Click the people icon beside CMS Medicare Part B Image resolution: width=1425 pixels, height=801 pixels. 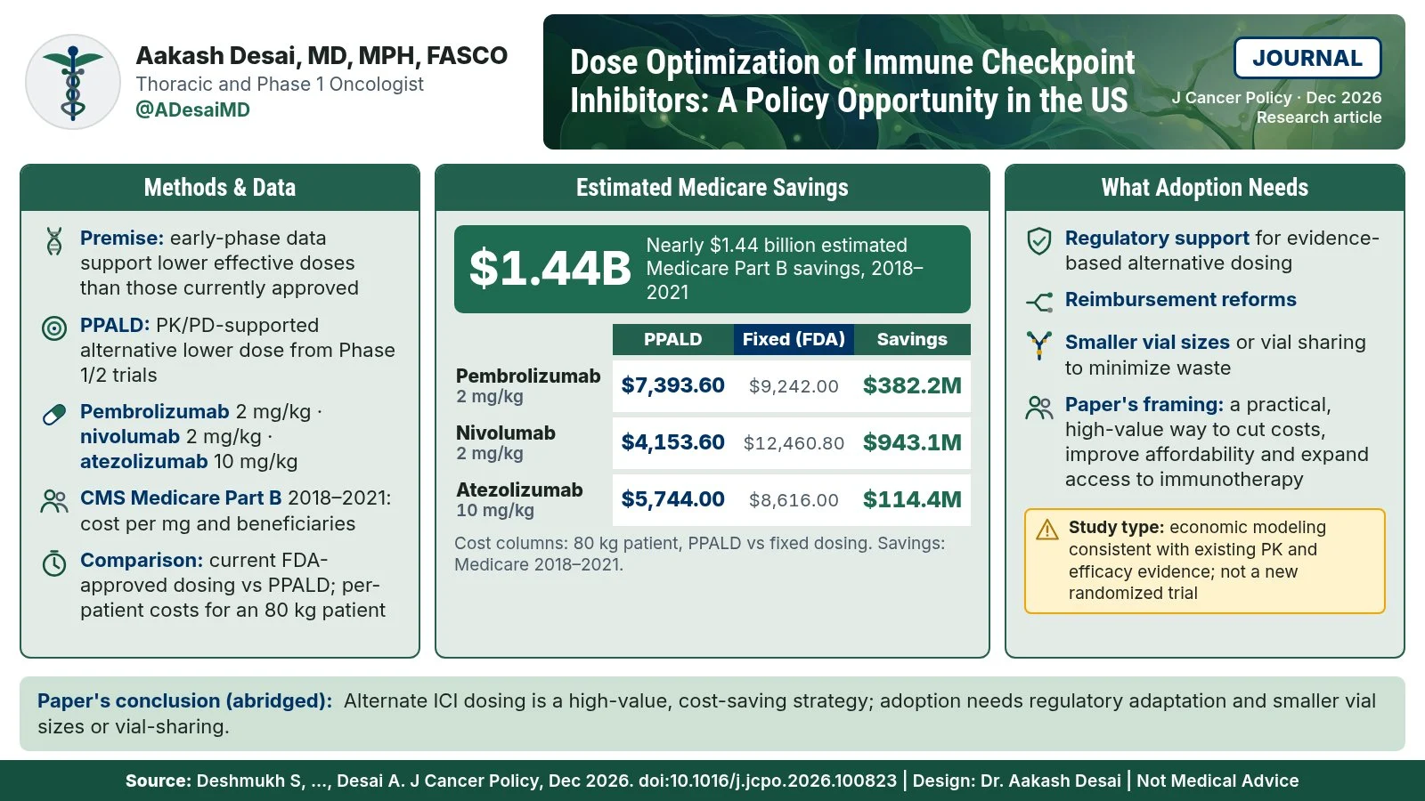[54, 501]
